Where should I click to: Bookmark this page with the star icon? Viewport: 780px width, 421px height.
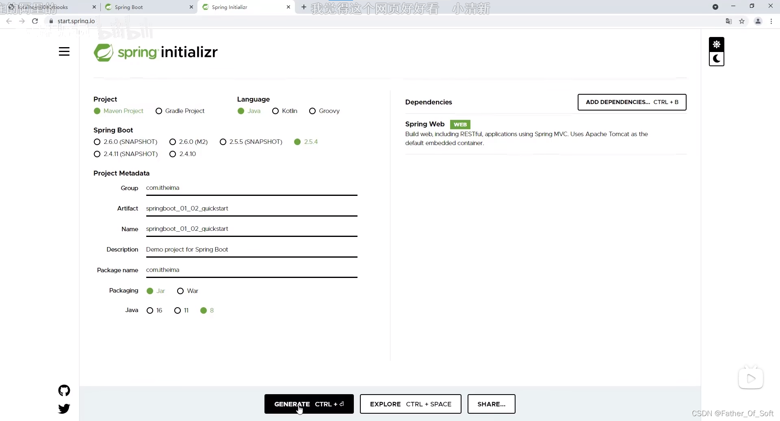(x=742, y=21)
